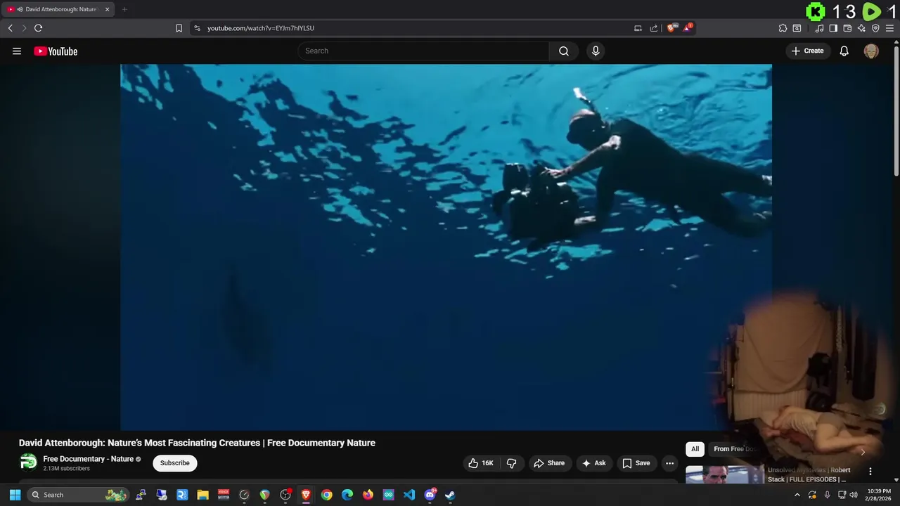Open Brave Wallet icon
Screen dimensions: 900x506
pos(847,28)
